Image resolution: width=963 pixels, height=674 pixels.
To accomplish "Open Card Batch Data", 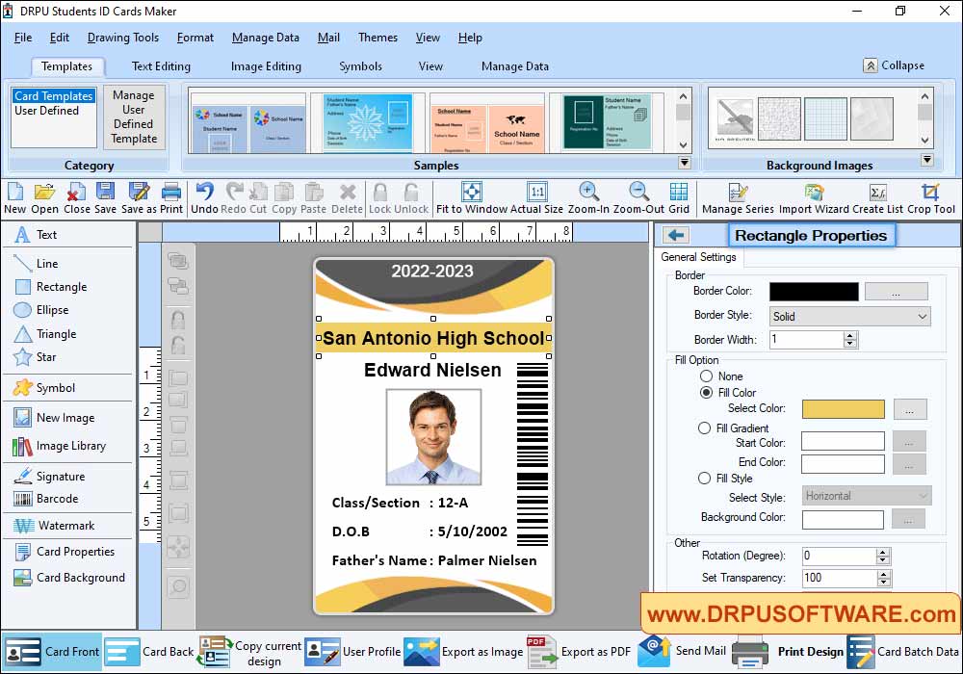I will pyautogui.click(x=904, y=652).
